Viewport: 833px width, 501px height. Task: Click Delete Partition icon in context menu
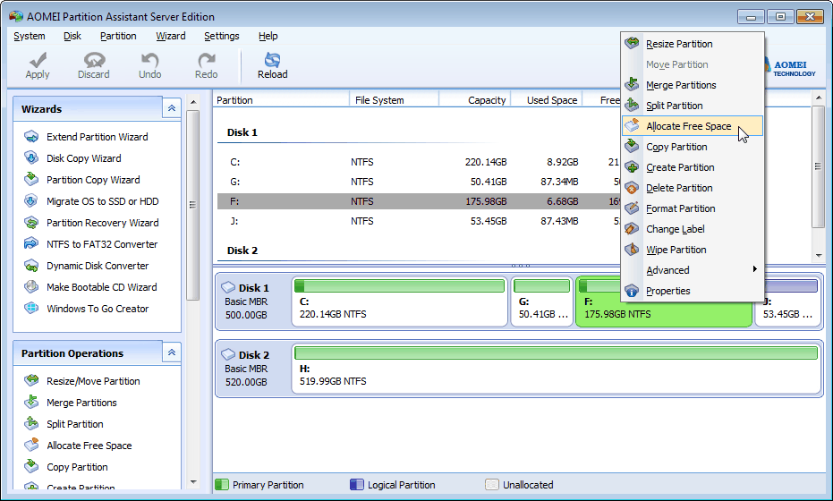[x=632, y=188]
